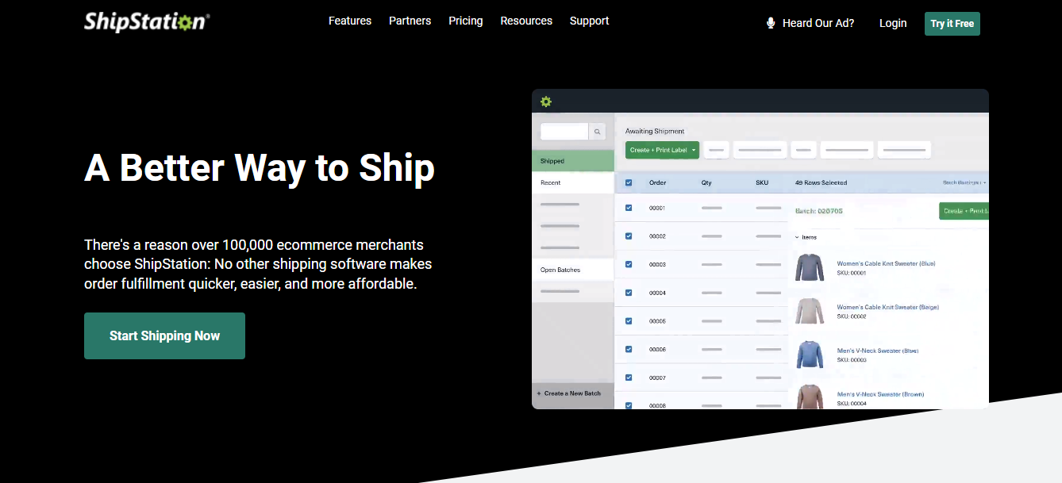The height and width of the screenshot is (483, 1062).
Task: Open the Support menu
Action: coord(589,21)
